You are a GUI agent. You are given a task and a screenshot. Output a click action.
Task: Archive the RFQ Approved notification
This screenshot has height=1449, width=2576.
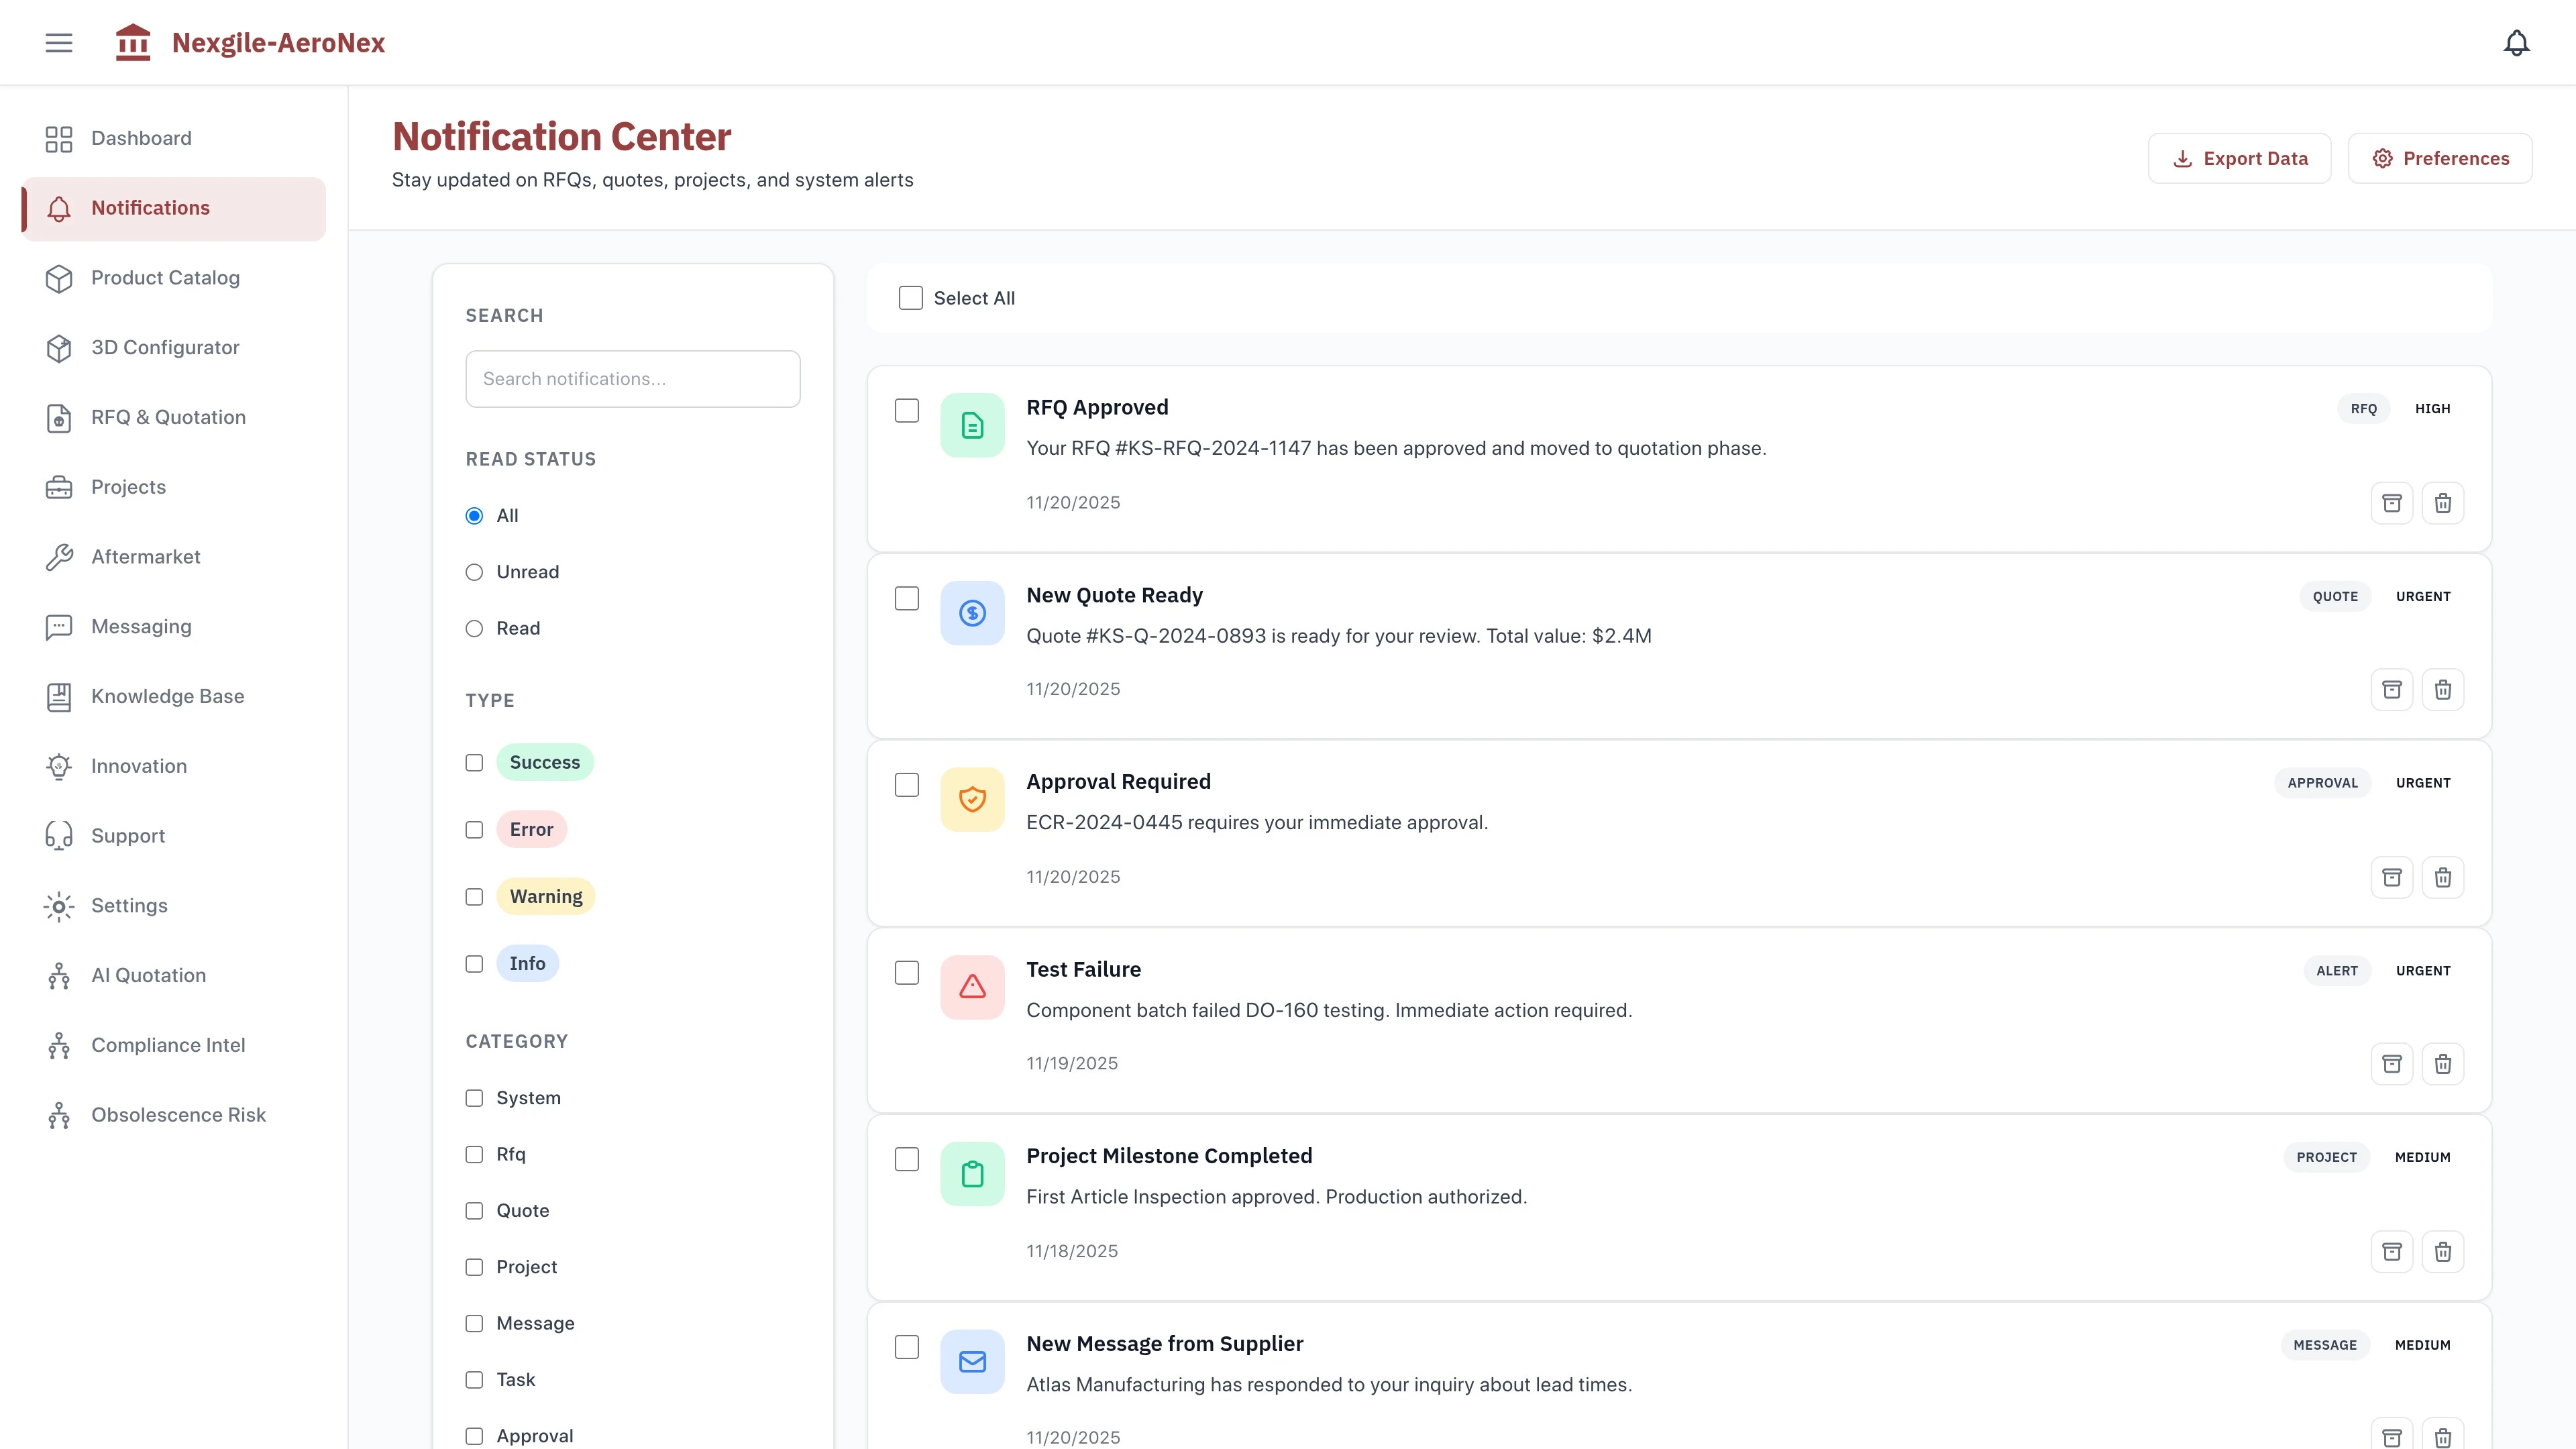coord(2392,503)
